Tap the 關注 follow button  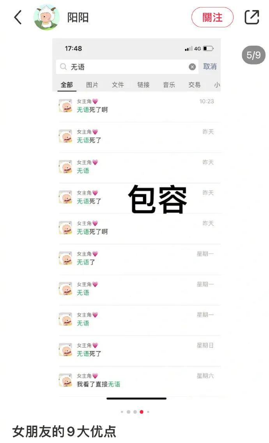click(x=212, y=17)
